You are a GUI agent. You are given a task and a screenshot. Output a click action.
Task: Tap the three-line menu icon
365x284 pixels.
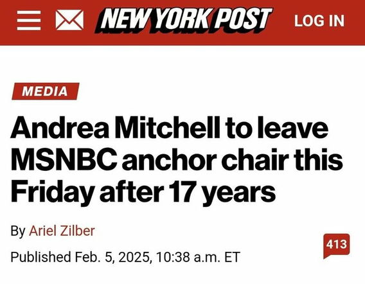coord(29,21)
